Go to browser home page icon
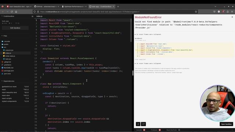235x132 pixels. [x=16, y=12]
